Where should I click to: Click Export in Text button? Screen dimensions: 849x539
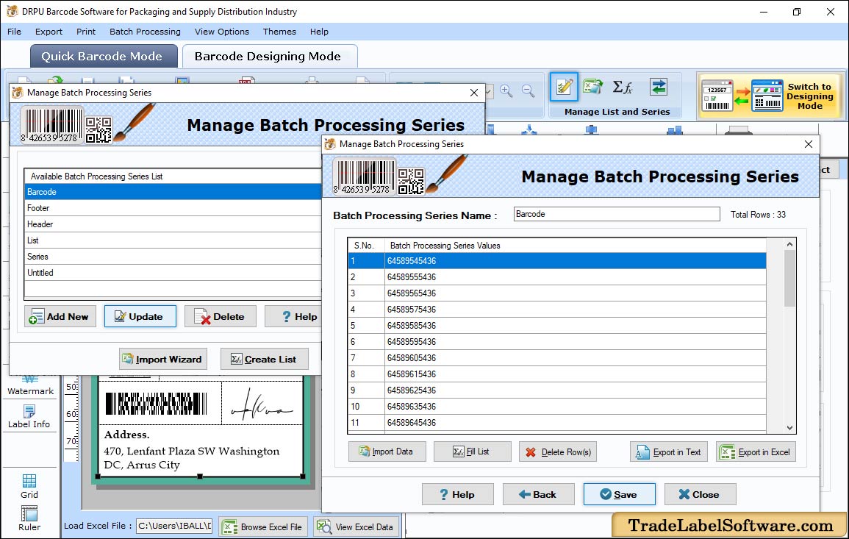[x=669, y=451]
